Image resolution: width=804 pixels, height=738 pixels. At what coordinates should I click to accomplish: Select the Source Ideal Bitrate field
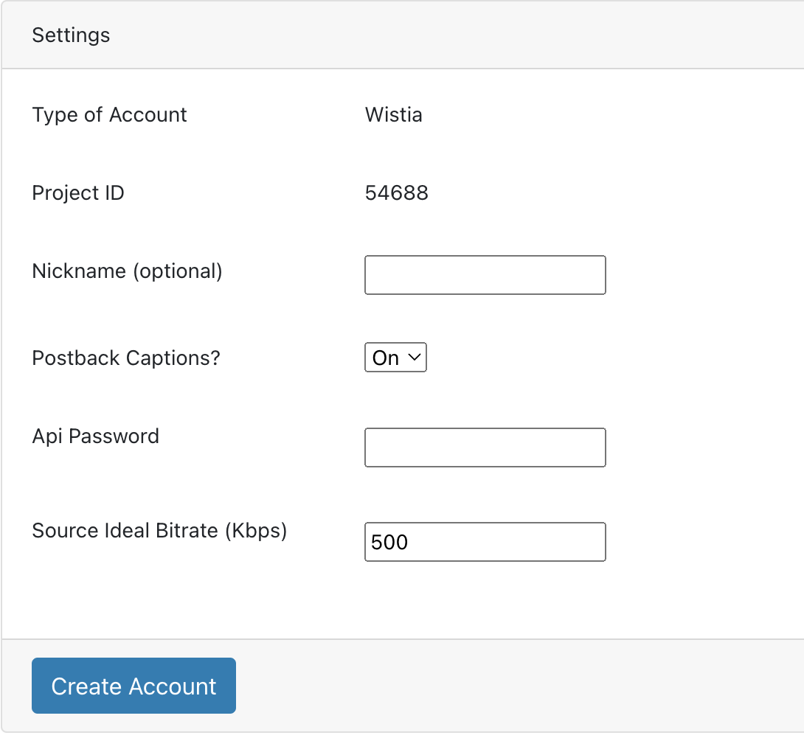[485, 542]
